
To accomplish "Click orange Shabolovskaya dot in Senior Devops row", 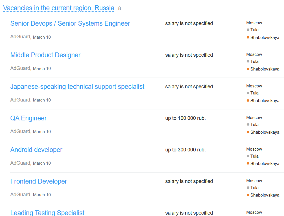I will (248, 37).
